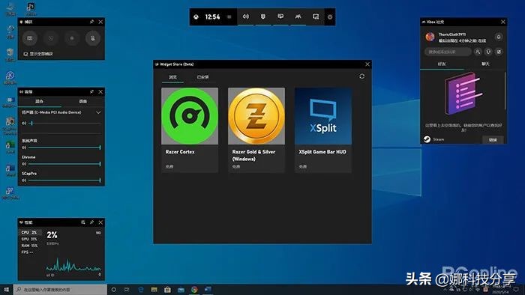Click the Xbox logo on the Game Bar
525x295 pixels.
click(x=196, y=16)
